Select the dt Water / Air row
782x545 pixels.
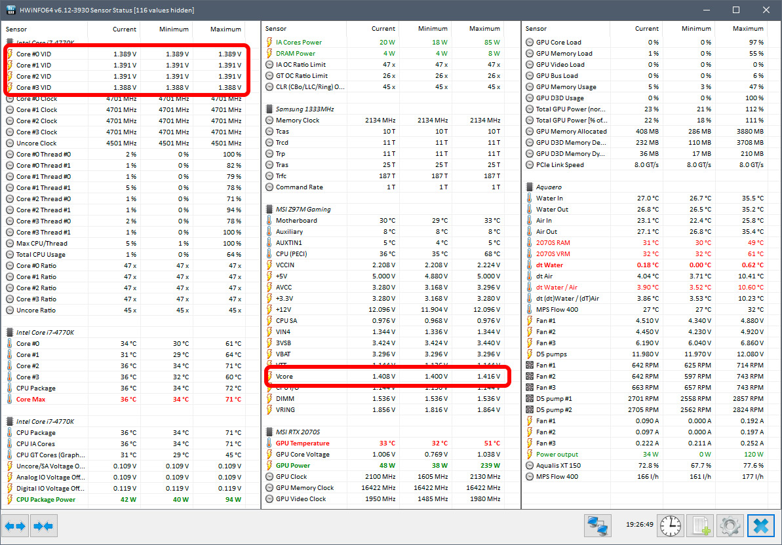645,287
